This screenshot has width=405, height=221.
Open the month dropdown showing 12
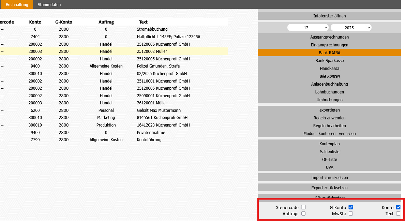[308, 28]
